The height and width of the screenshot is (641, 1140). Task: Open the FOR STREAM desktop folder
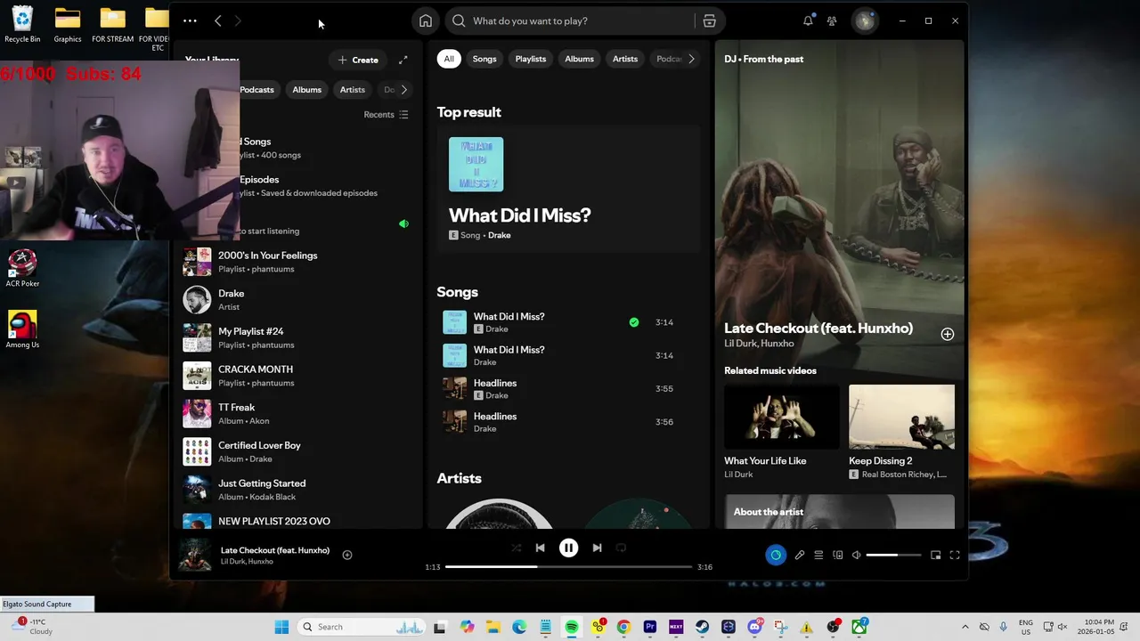pos(113,24)
